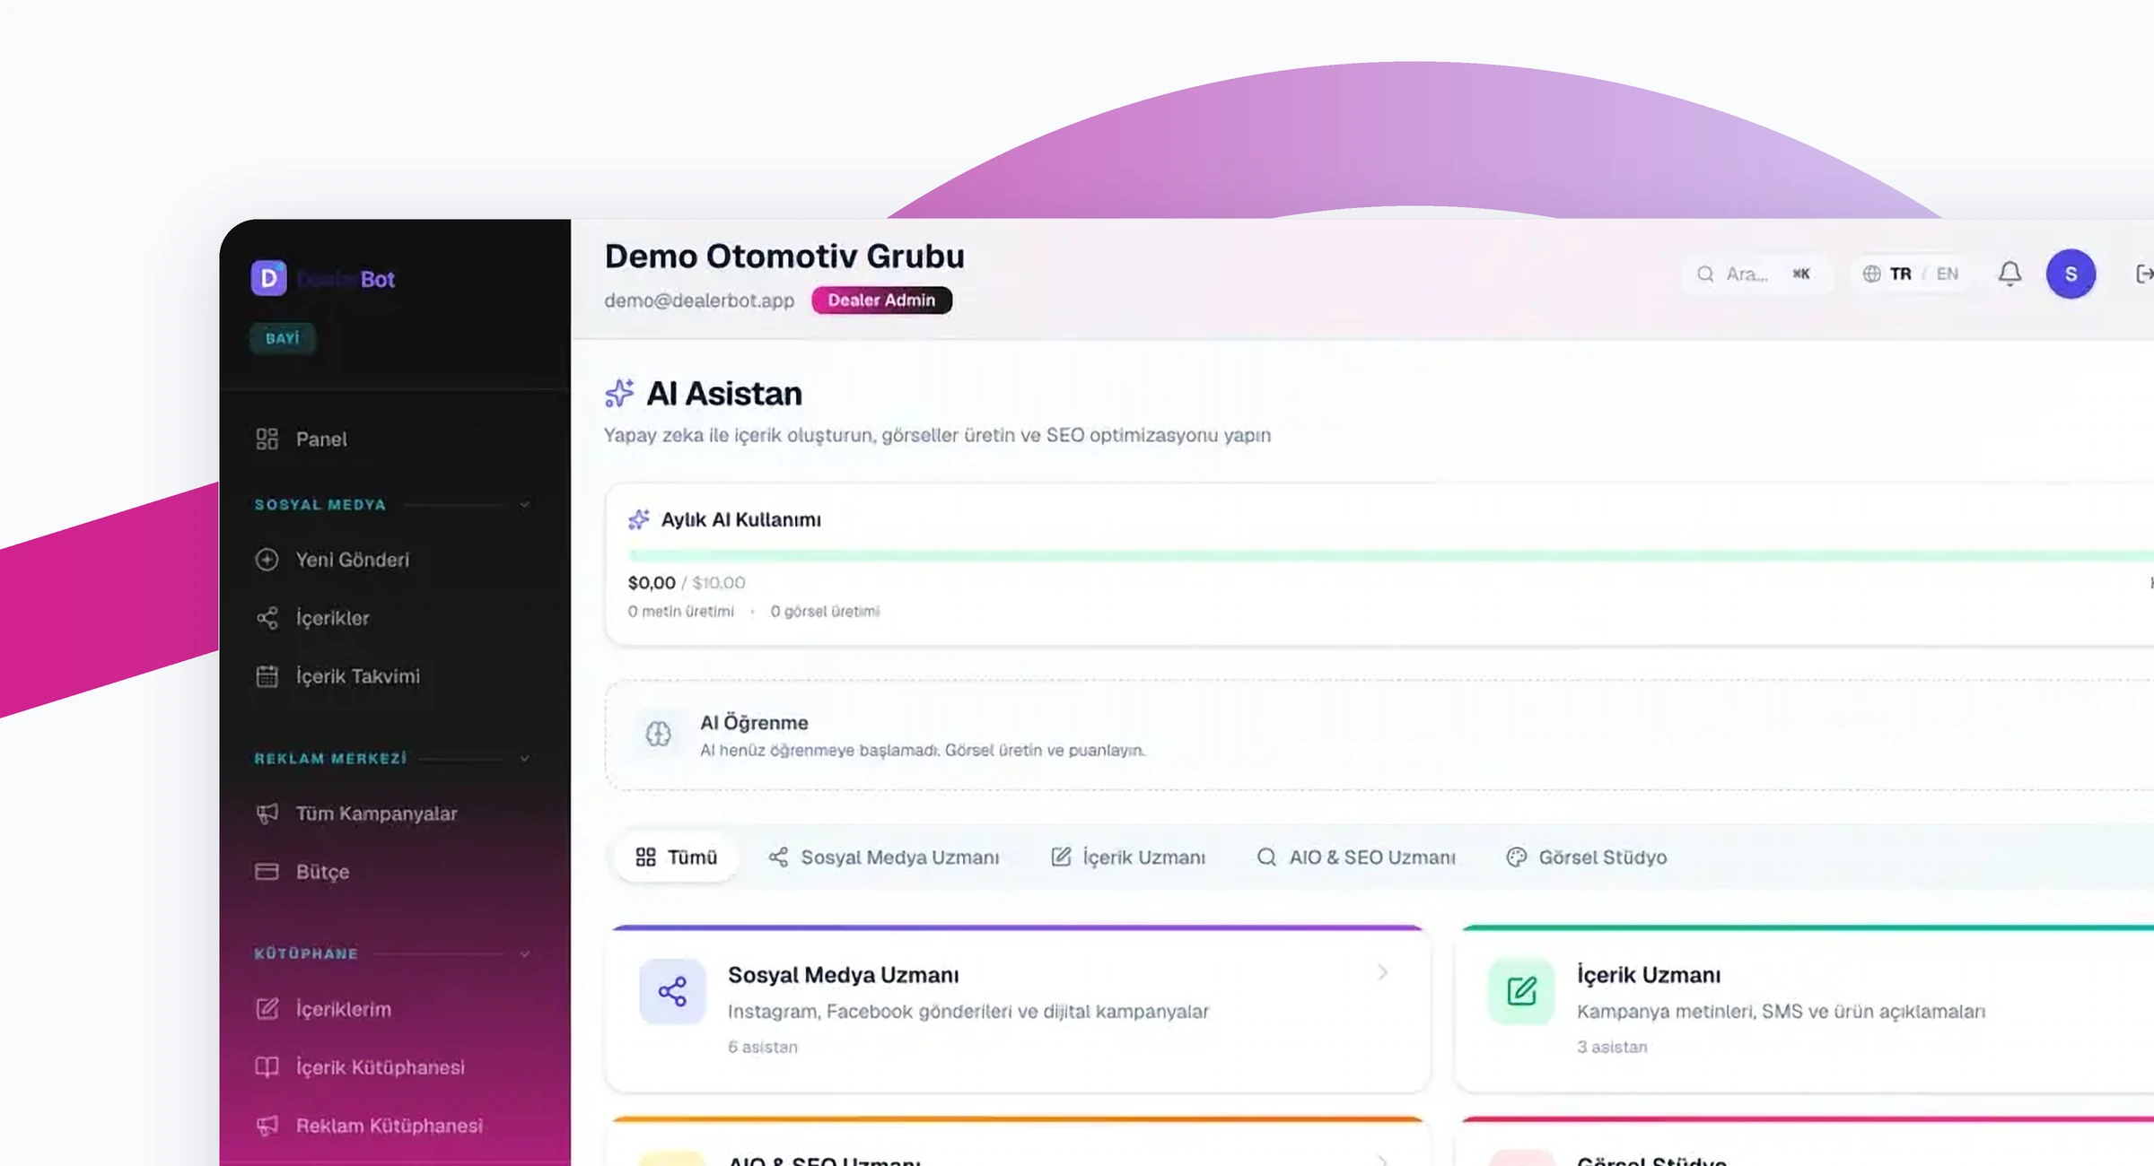This screenshot has height=1166, width=2154.
Task: Click the 3 asistan count text
Action: point(1612,1047)
